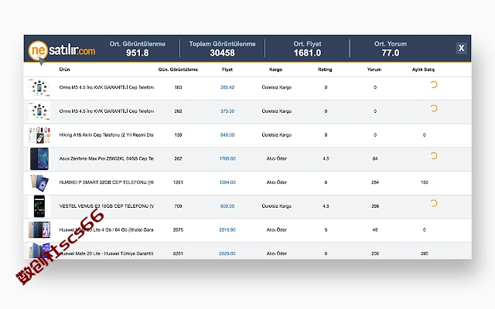
Task: Click Ücretsiz Kargo in the Hiking A18 row
Action: (x=277, y=135)
